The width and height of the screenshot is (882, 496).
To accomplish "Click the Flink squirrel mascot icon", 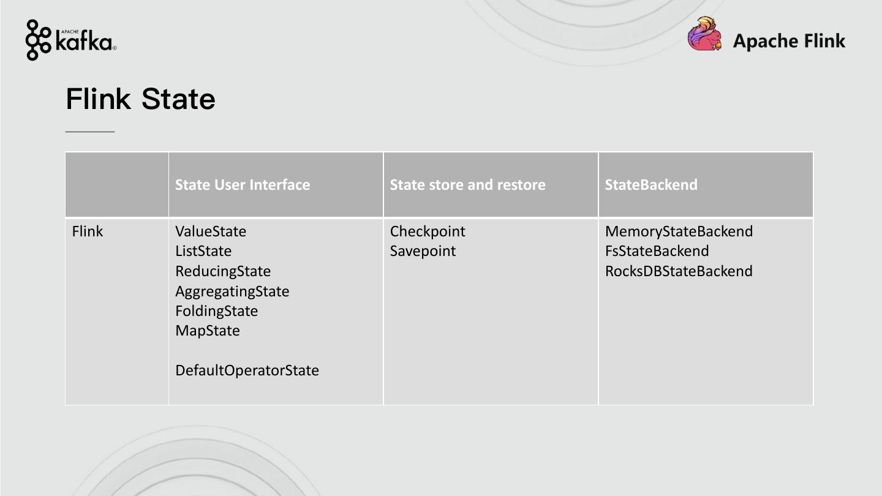I will point(704,34).
